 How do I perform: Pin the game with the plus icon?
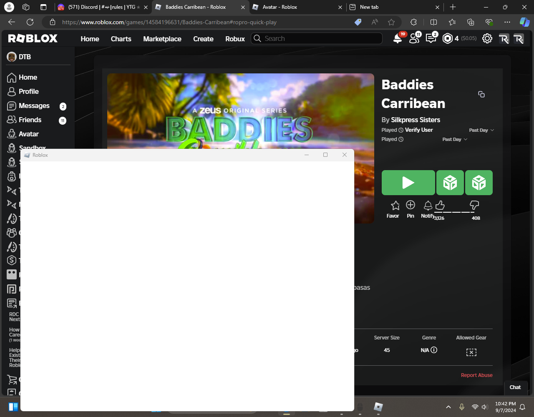coord(411,205)
